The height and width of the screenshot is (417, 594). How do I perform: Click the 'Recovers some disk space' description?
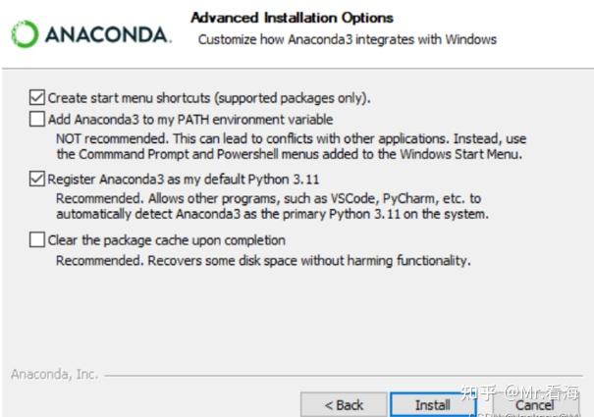click(x=263, y=261)
